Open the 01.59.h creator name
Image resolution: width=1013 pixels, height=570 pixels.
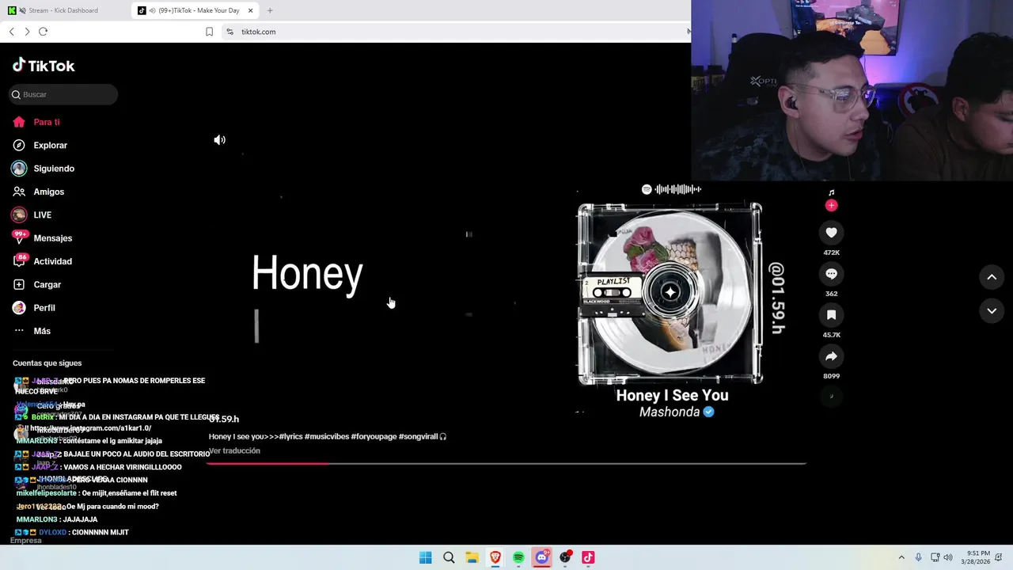[x=224, y=419]
